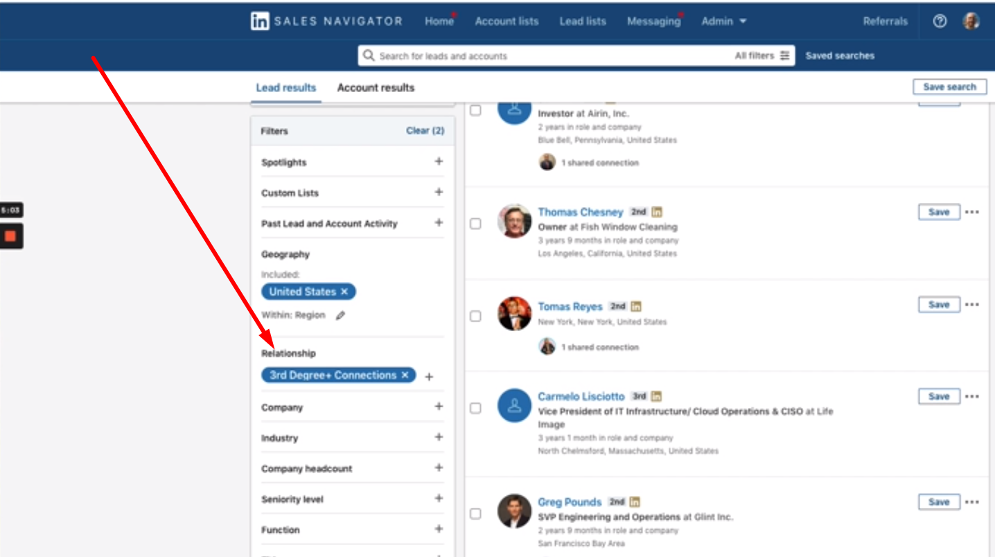Open the All filters slider icon

click(784, 55)
